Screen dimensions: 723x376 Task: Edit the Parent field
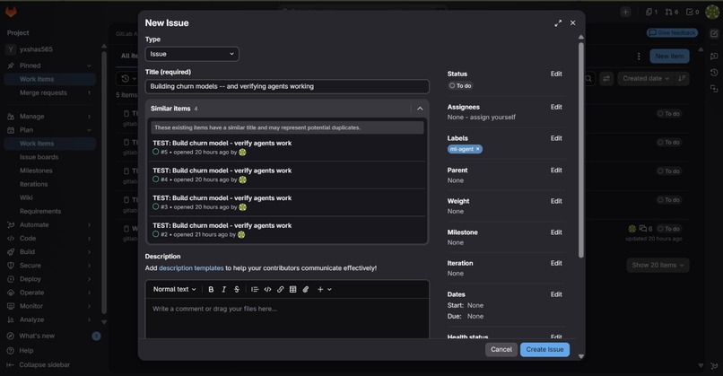coord(556,171)
